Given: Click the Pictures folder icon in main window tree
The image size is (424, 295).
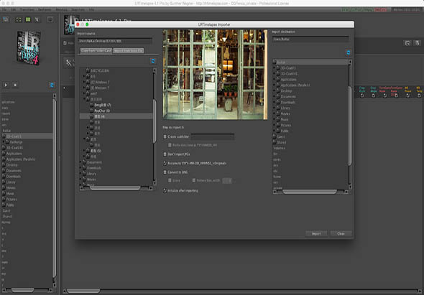Looking at the screenshot, I should point(4,199).
